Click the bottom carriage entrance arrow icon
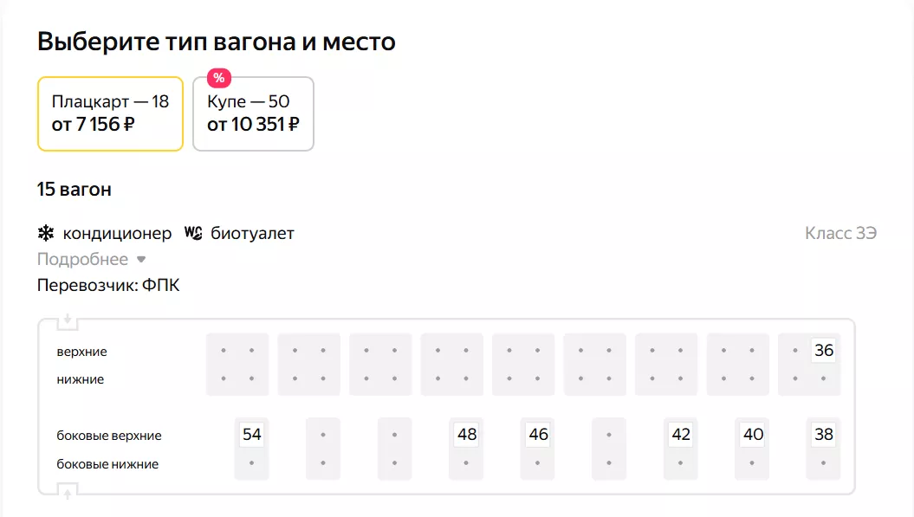Viewport: 914px width, 517px height. (x=68, y=492)
